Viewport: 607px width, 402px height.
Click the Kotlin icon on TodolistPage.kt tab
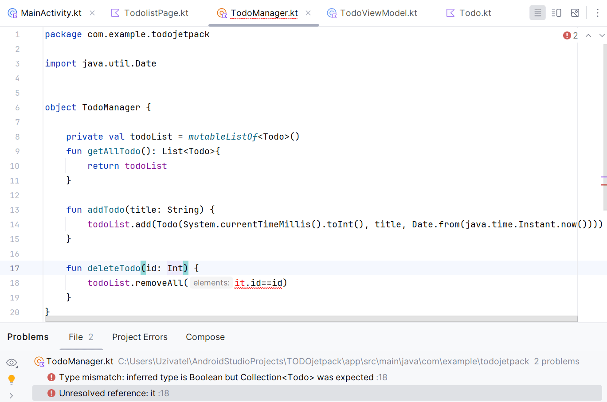(116, 13)
